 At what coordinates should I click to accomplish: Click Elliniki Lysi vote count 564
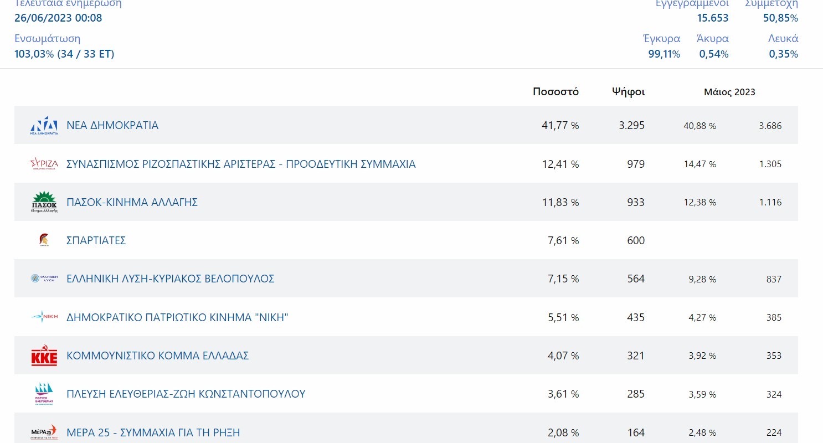click(x=636, y=279)
